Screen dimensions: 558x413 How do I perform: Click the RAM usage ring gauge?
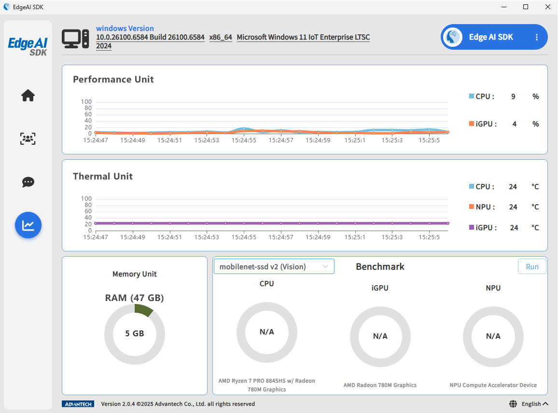click(135, 334)
